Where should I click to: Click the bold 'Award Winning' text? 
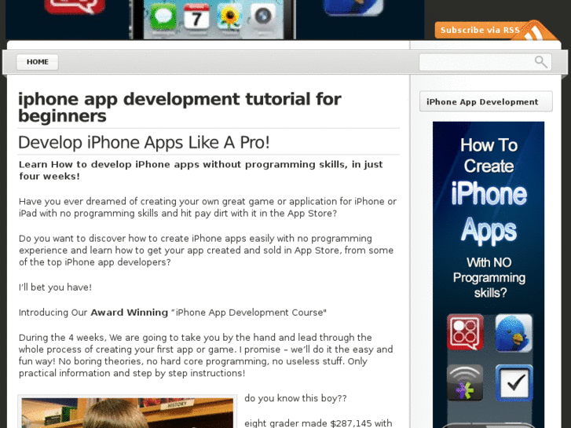[130, 313]
